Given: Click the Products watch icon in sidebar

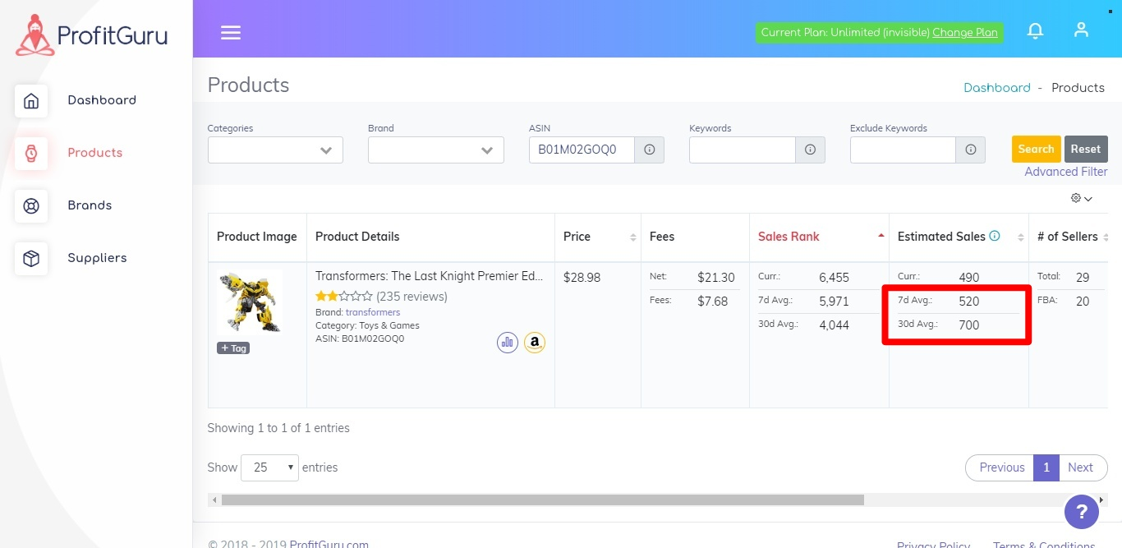Looking at the screenshot, I should 31,154.
